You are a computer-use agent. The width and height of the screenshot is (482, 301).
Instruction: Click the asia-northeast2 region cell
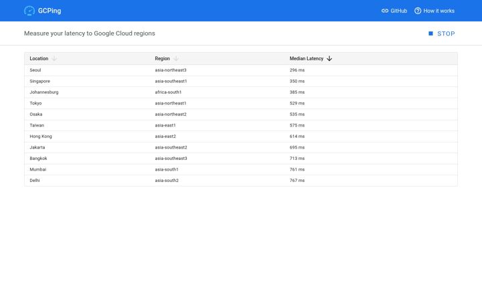pyautogui.click(x=171, y=114)
